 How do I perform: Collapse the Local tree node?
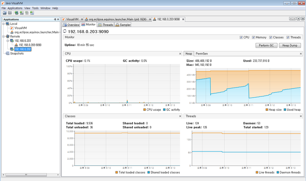[3, 24]
